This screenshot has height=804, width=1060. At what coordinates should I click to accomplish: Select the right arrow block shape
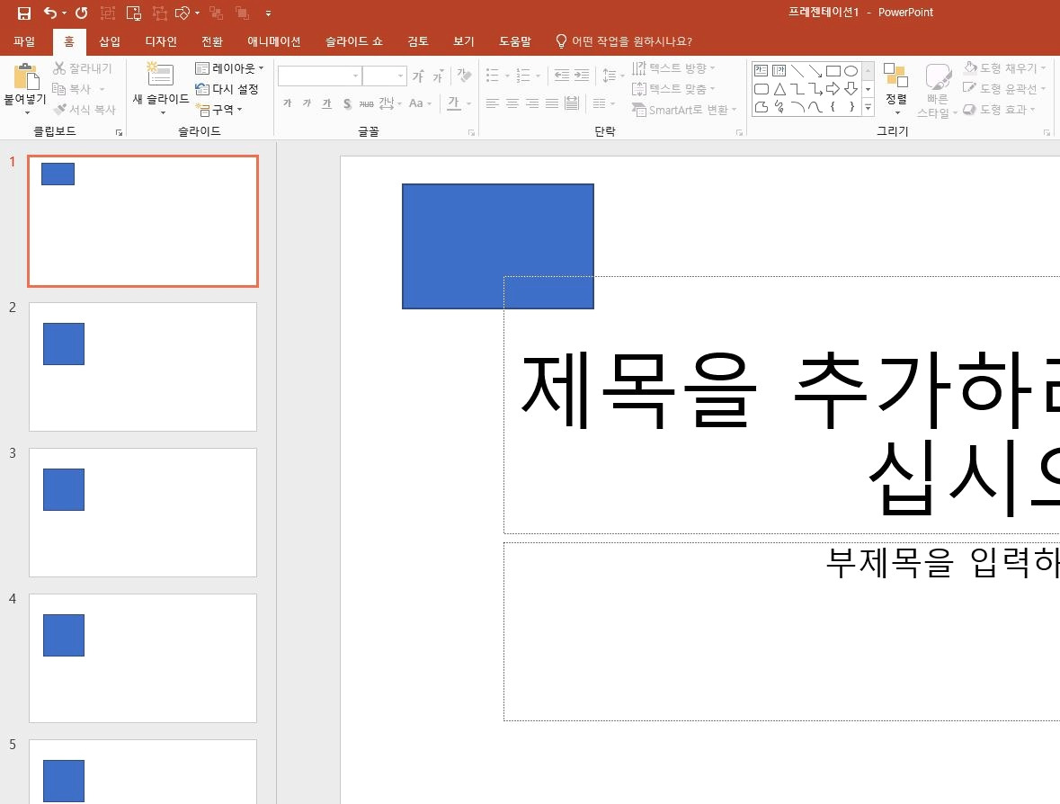click(833, 88)
